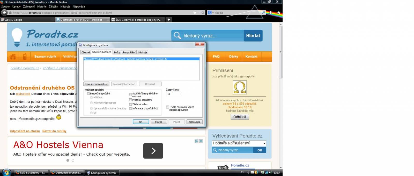414x176 pixels.
Task: Switch to the Obecné tab
Action: [86, 52]
